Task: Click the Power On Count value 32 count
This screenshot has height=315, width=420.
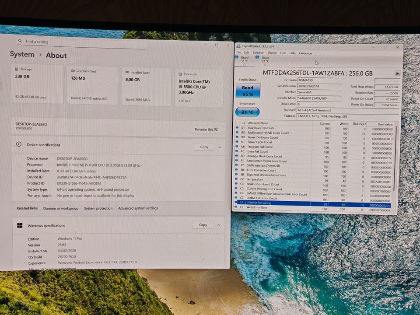Action: click(x=387, y=99)
